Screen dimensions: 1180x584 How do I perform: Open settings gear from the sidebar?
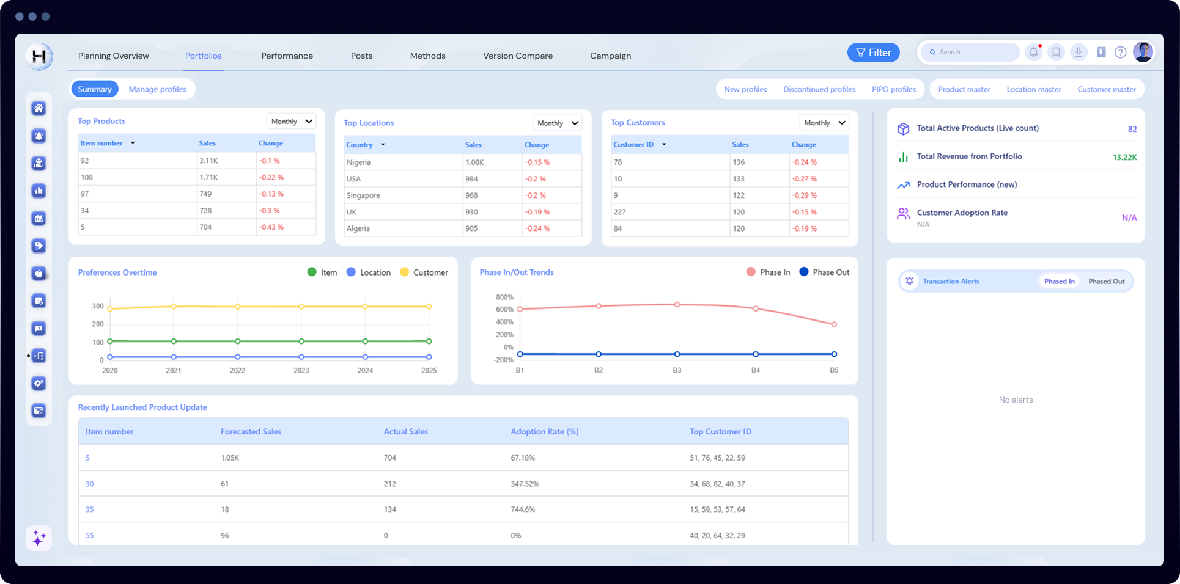coord(39,383)
